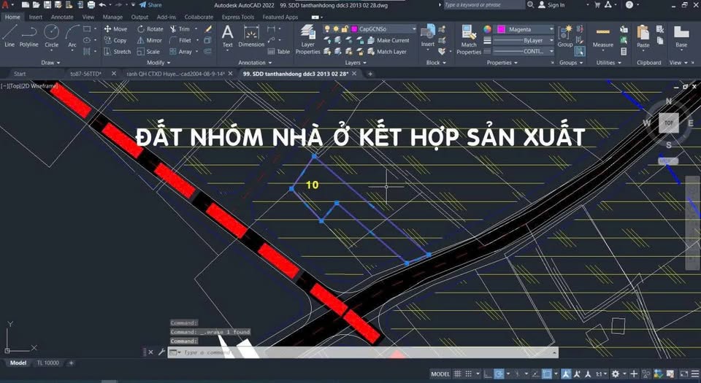The image size is (701, 383).
Task: Open the to87-56TTD drawing tab
Action: [x=85, y=74]
